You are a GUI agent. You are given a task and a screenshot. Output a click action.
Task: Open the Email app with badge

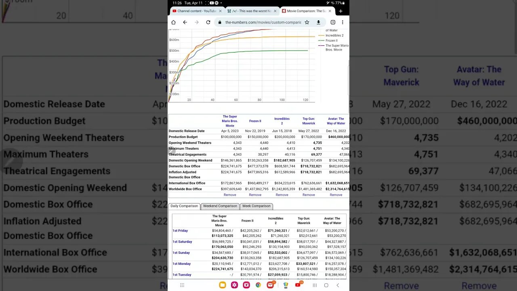click(270, 285)
